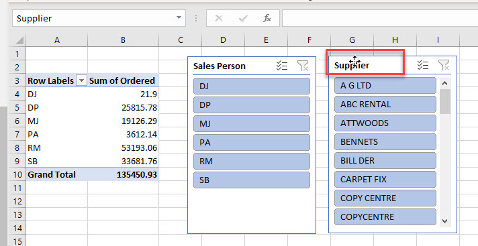The width and height of the screenshot is (478, 246).
Task: Click the Select All corner triangle
Action: click(19, 40)
